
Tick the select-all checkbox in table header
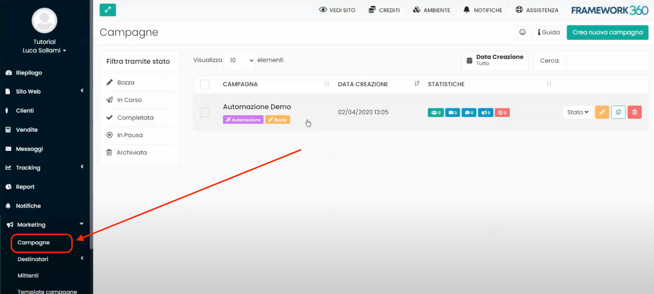[x=205, y=84]
